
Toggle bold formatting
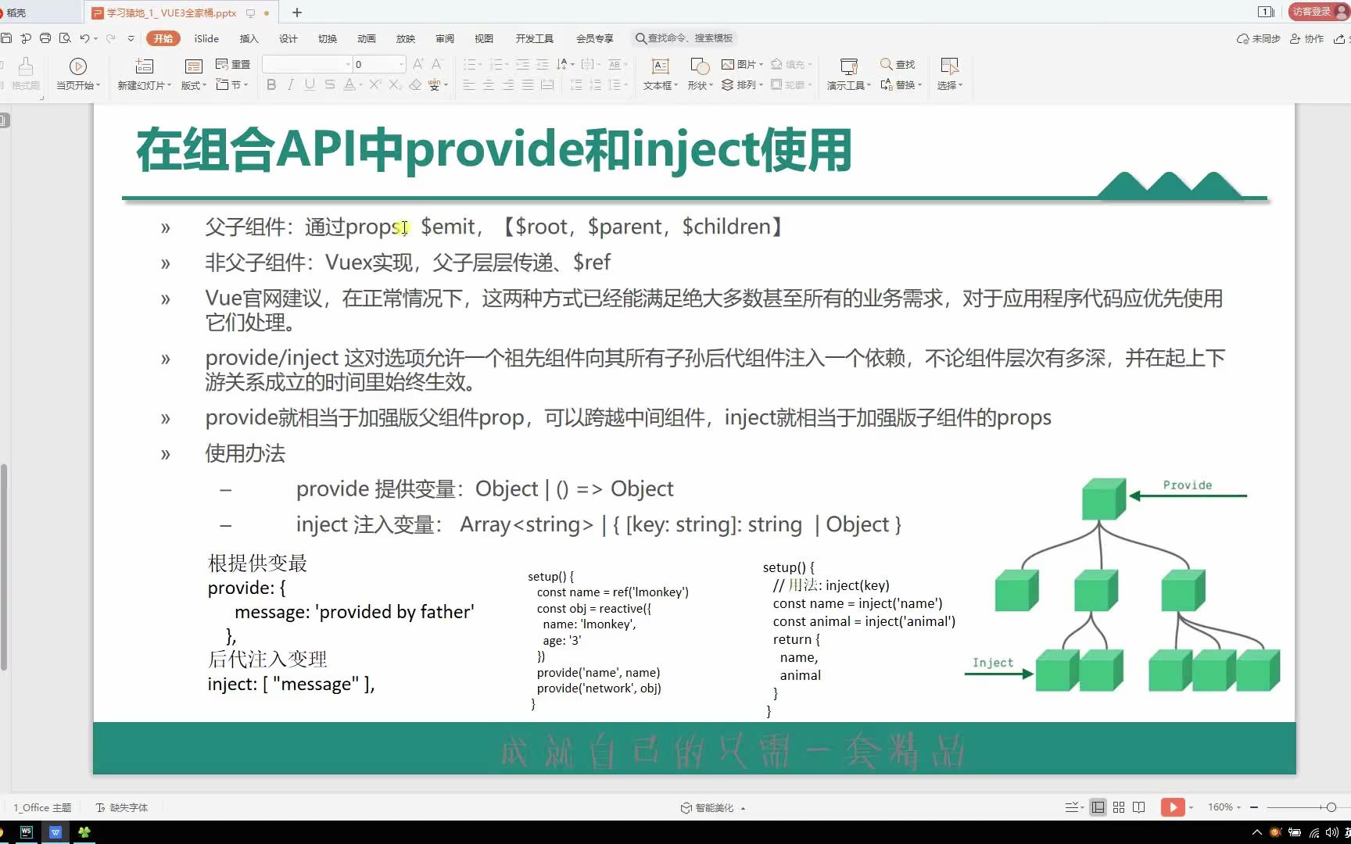pyautogui.click(x=271, y=84)
